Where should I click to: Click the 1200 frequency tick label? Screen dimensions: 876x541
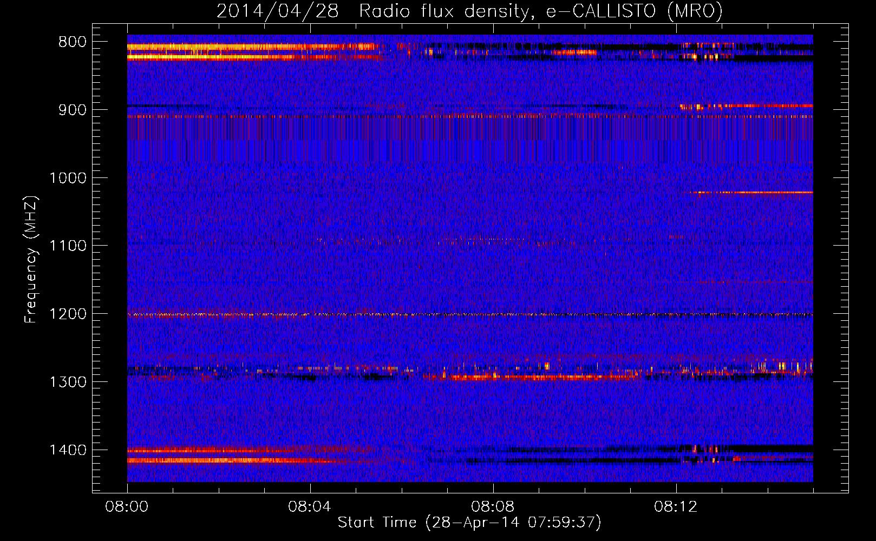point(68,314)
